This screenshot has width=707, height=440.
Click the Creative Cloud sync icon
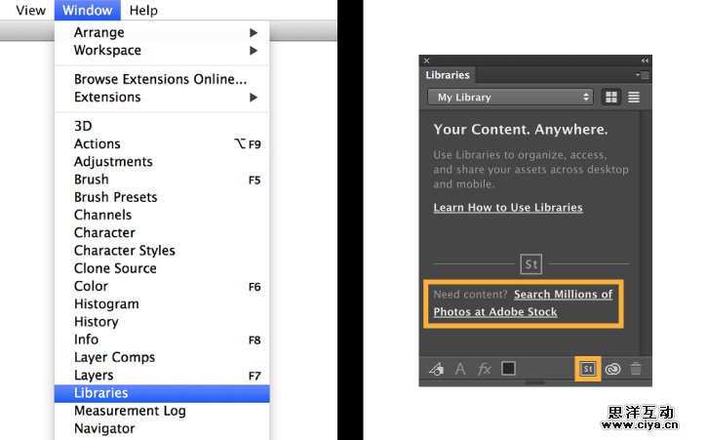612,369
